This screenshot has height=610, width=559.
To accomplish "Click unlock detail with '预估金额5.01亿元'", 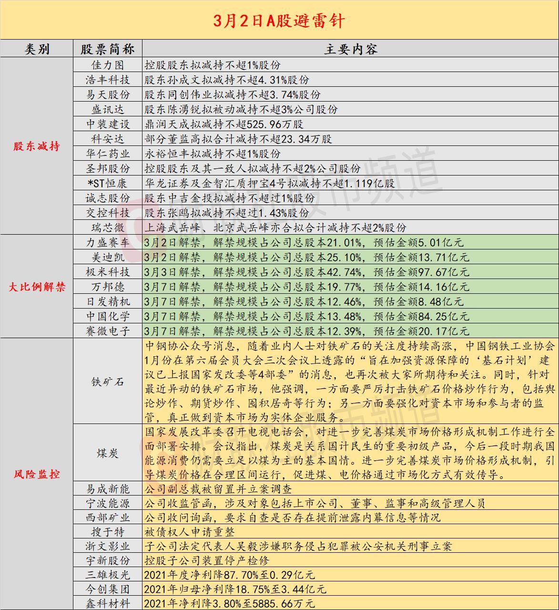I will point(304,242).
